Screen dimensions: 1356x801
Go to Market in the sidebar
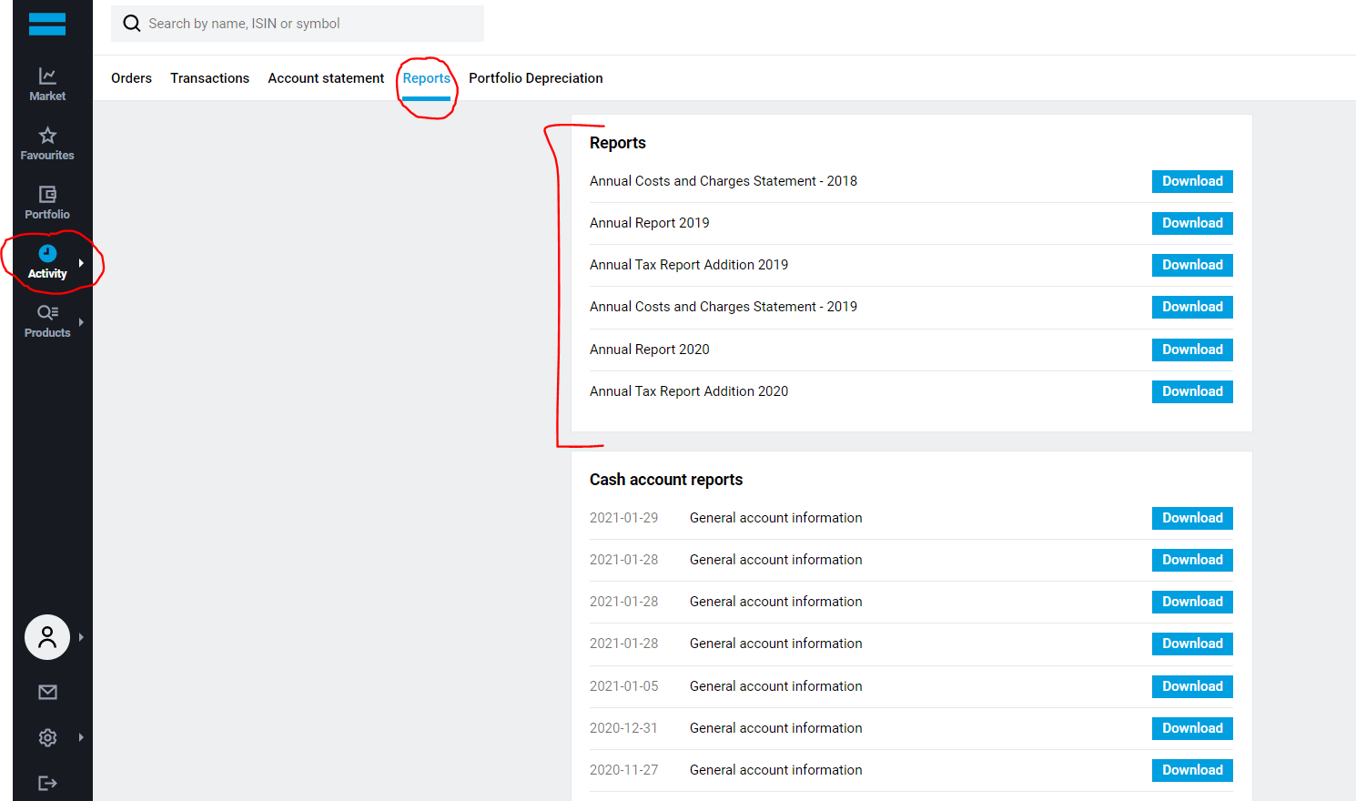47,84
